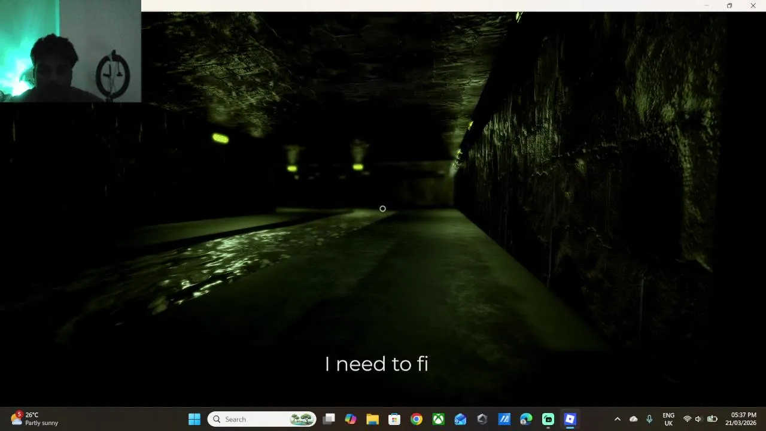Open the weather widget showing 26°C
The height and width of the screenshot is (431, 766).
point(35,419)
